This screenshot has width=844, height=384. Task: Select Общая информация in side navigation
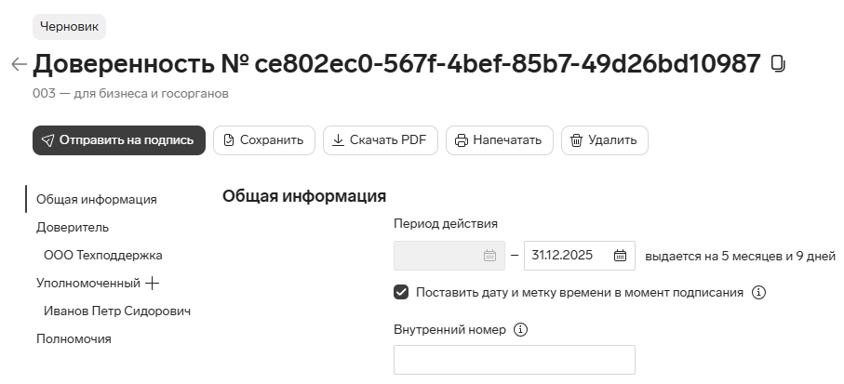click(x=97, y=200)
